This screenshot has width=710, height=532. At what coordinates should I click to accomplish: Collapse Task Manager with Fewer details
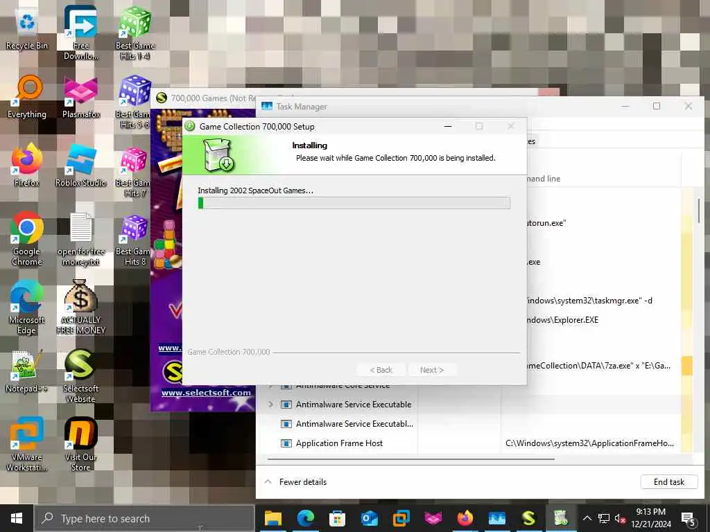[x=295, y=482]
